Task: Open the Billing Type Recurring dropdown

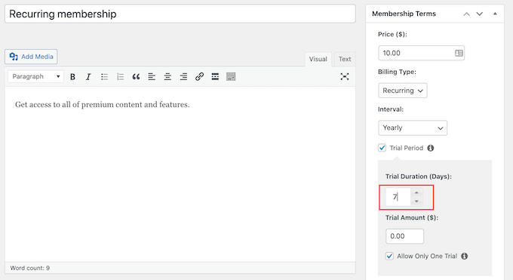Action: pos(403,91)
